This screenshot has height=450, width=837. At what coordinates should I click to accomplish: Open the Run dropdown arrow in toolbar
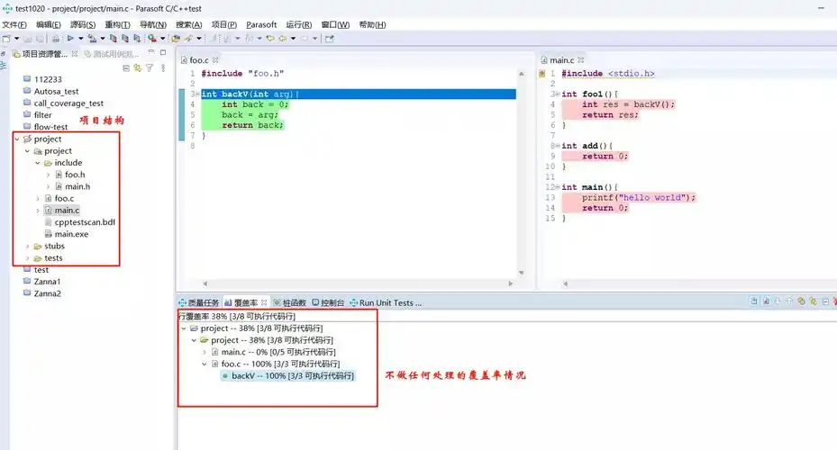click(x=80, y=38)
